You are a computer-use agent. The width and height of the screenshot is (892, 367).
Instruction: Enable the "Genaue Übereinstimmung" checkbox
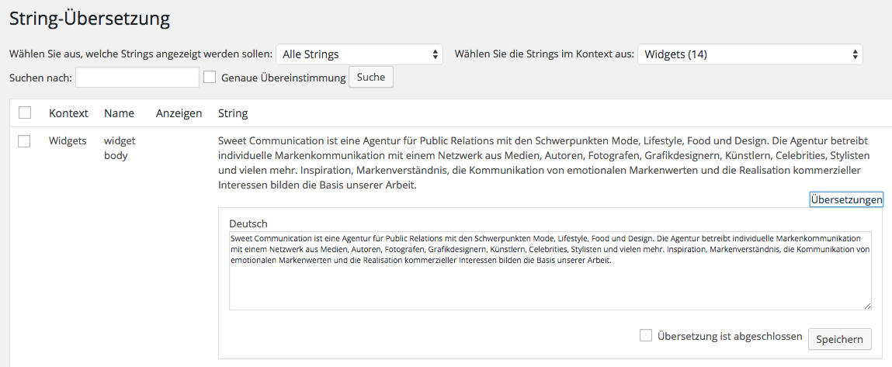(x=210, y=78)
